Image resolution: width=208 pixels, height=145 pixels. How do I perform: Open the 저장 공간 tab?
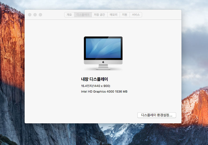tap(100, 15)
